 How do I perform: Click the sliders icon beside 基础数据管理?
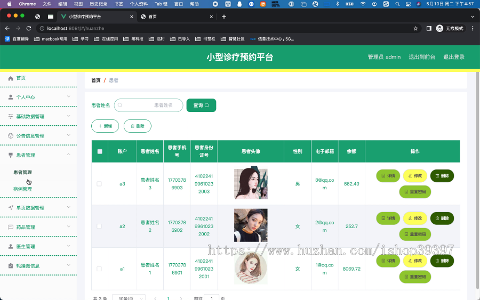point(11,117)
